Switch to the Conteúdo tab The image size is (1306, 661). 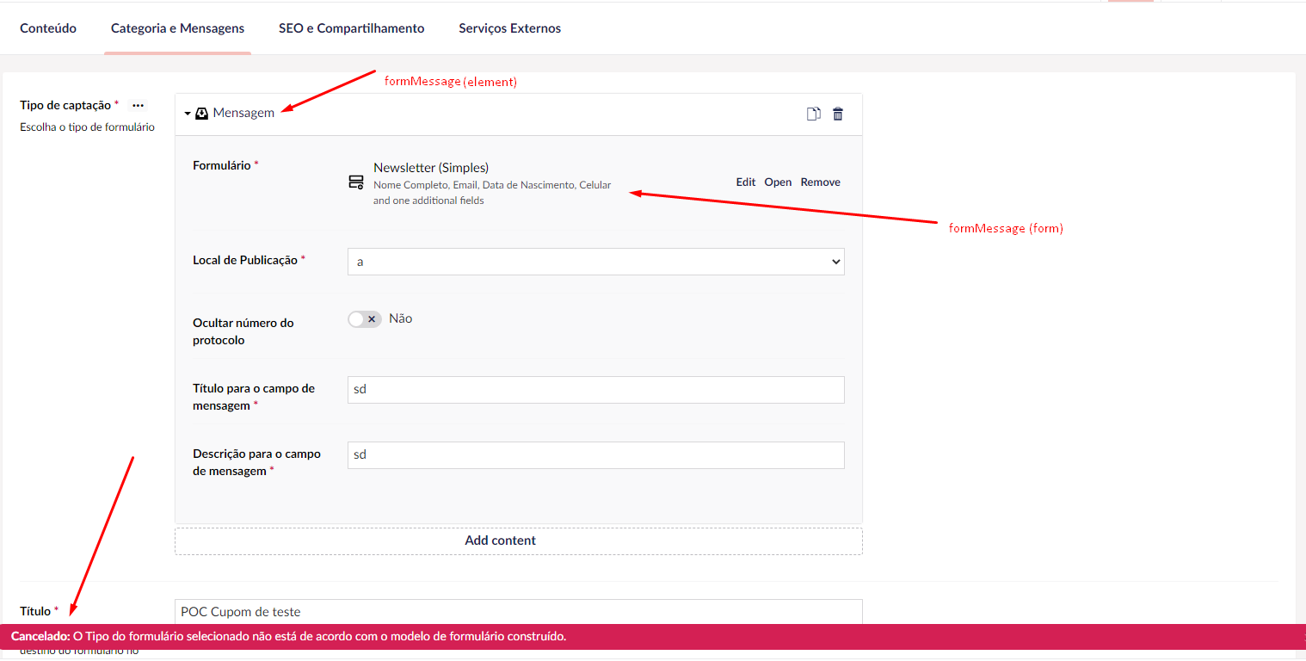47,28
